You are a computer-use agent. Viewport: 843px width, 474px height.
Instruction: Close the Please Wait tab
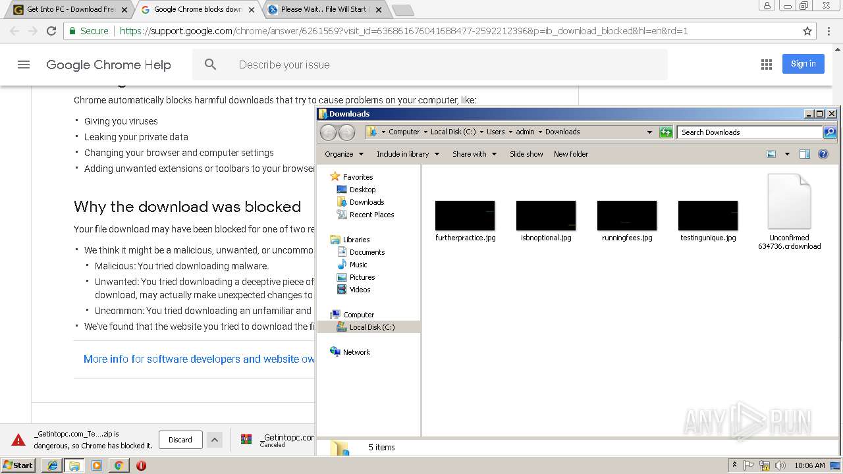coord(379,10)
